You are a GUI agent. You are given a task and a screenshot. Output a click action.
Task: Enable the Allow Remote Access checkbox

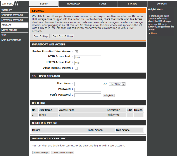tap(76, 68)
